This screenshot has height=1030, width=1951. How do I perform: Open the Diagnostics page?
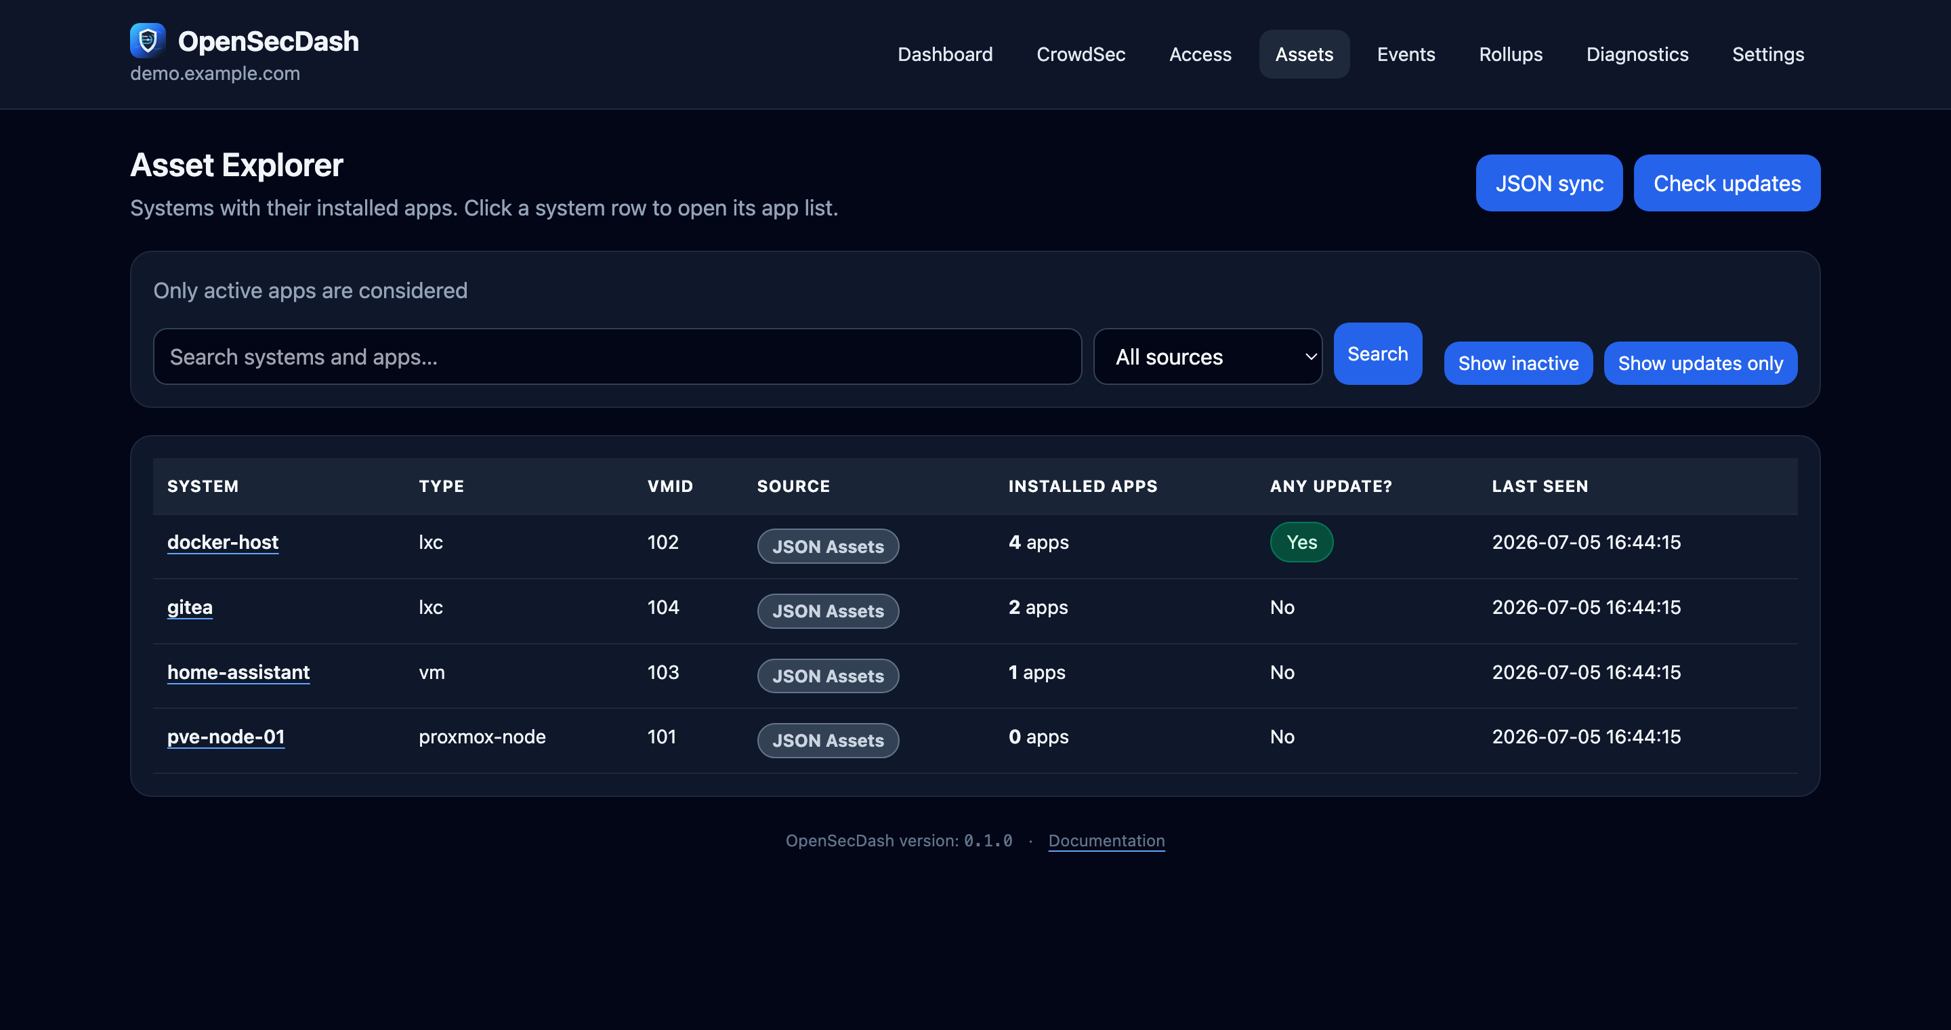[x=1637, y=54]
